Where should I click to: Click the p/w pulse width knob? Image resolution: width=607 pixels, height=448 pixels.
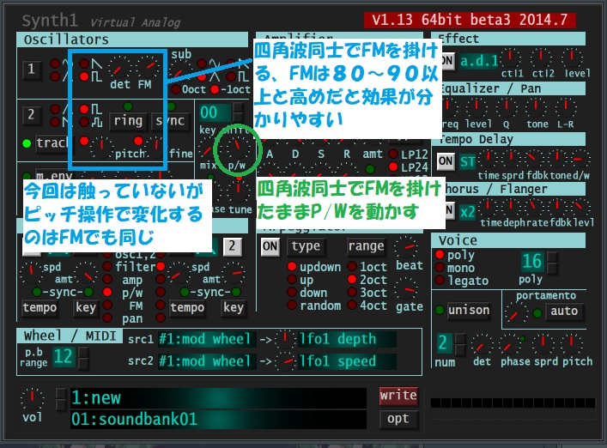pyautogui.click(x=237, y=147)
